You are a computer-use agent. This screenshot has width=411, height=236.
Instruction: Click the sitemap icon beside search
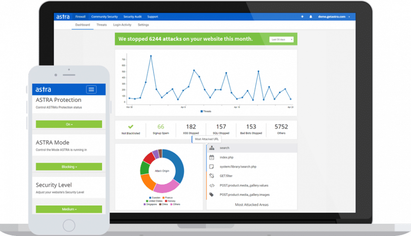pyautogui.click(x=212, y=148)
